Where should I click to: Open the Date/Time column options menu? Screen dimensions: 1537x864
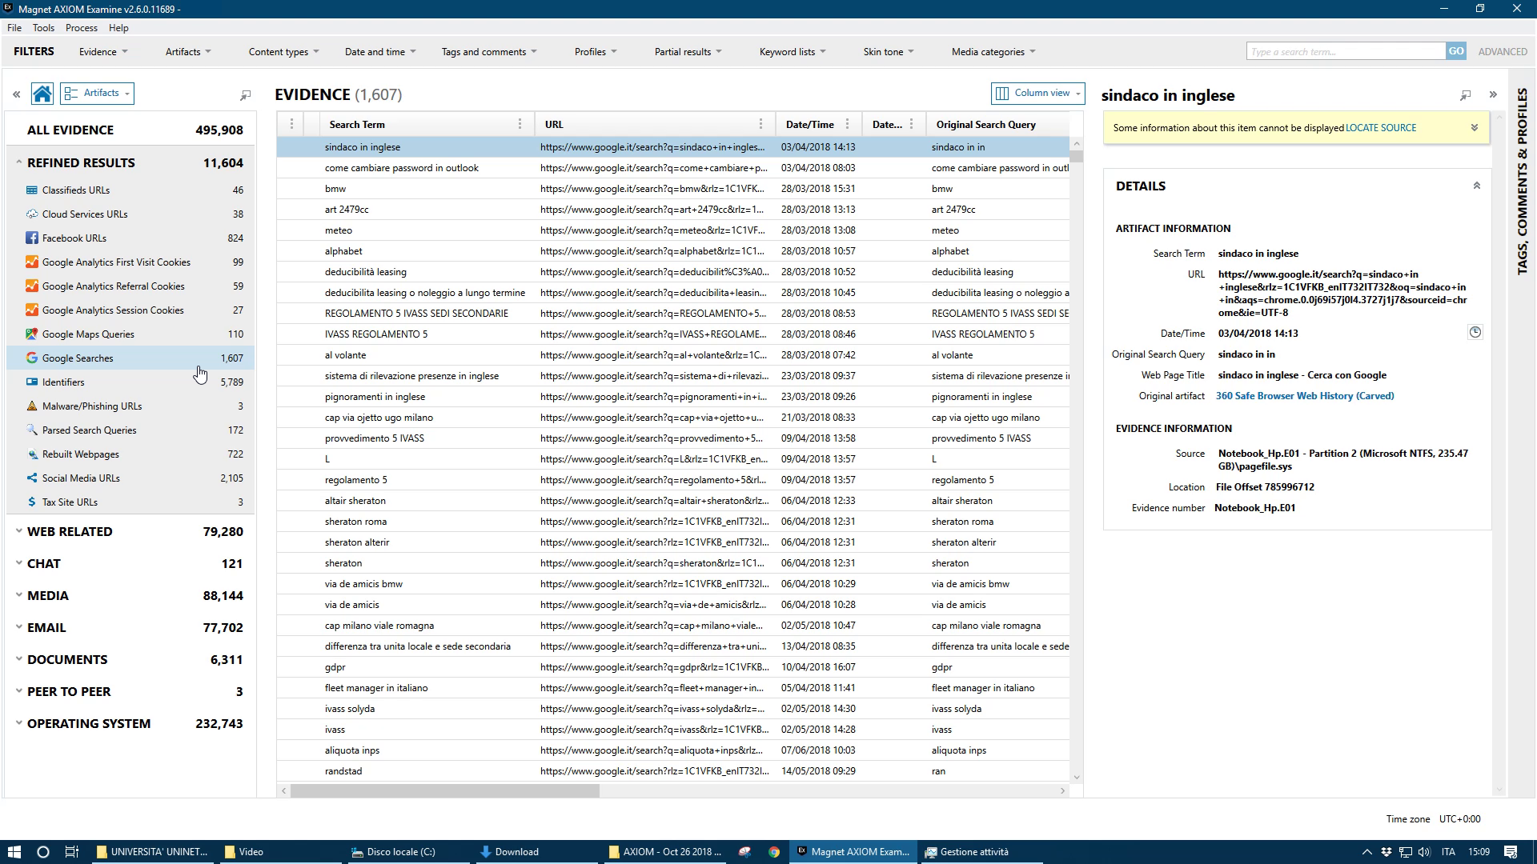point(848,124)
